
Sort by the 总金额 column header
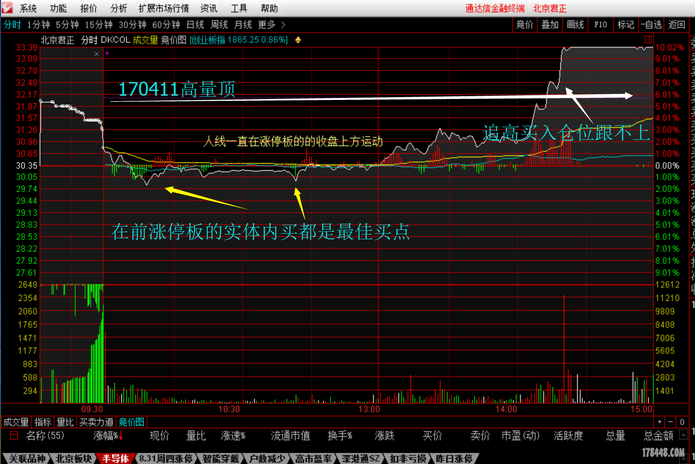click(x=658, y=436)
